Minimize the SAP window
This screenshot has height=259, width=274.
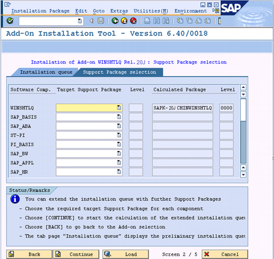[203, 5]
